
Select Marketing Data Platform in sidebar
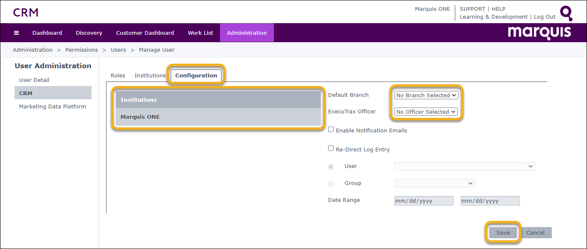pos(53,106)
